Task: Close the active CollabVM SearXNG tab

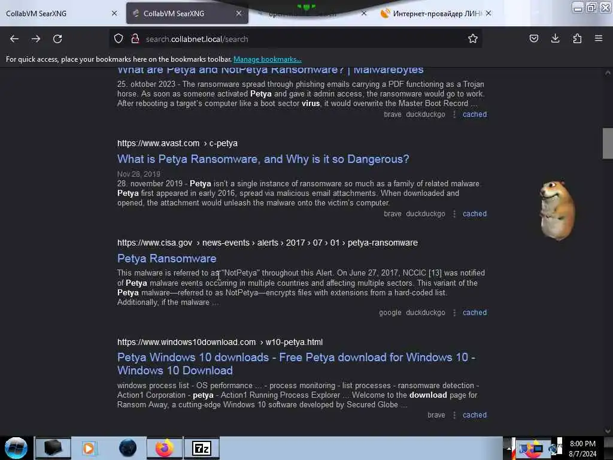Action: click(x=239, y=13)
